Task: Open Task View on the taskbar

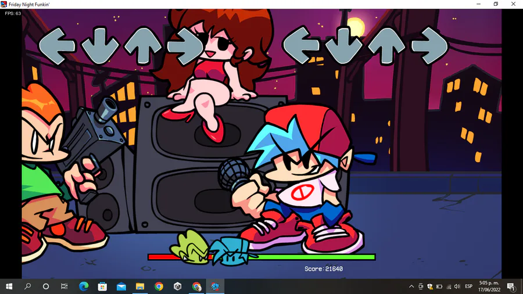Action: pyautogui.click(x=64, y=286)
